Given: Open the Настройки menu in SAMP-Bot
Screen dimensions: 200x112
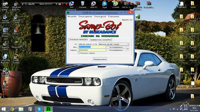Looking at the screenshot, I should pyautogui.click(x=72, y=16).
